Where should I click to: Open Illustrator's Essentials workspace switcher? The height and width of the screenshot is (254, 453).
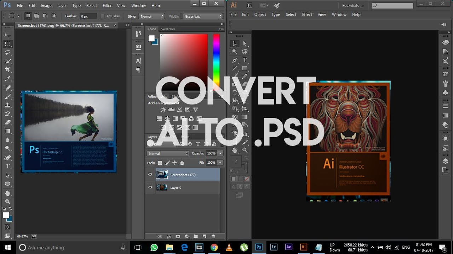[x=353, y=6]
